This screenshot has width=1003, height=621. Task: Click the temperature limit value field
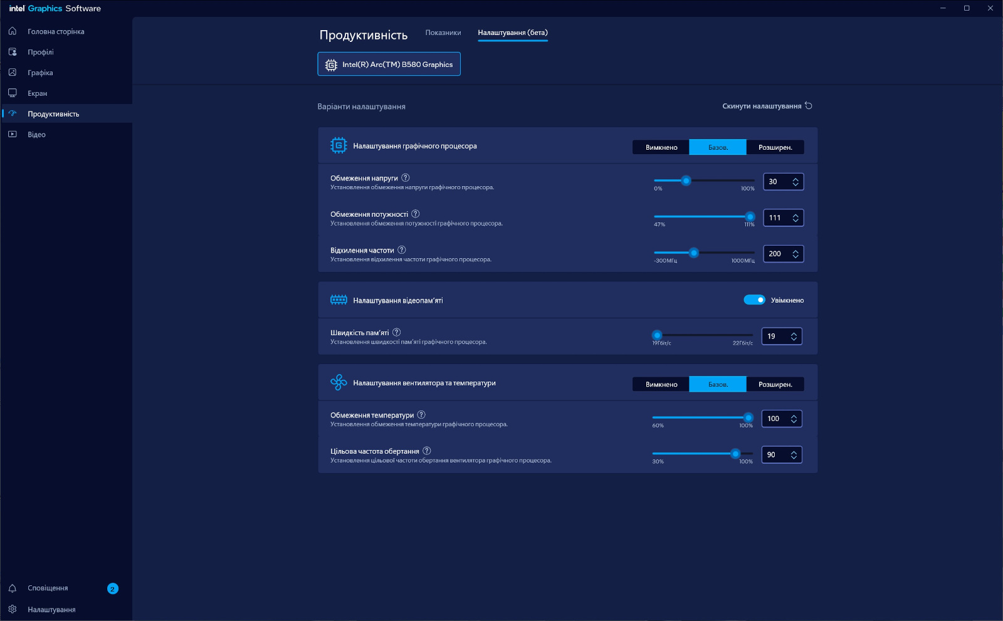(782, 419)
